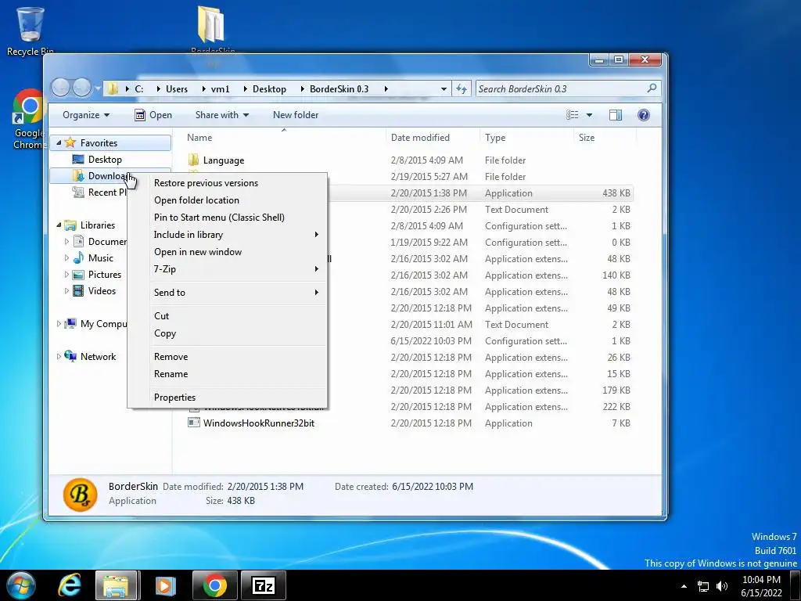Click the refresh icon beside address bar
The width and height of the screenshot is (801, 601).
point(462,89)
